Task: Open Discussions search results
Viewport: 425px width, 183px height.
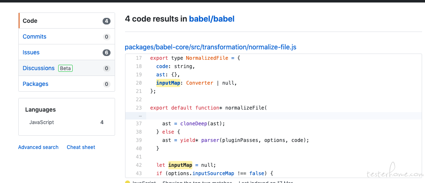Action: (66, 68)
